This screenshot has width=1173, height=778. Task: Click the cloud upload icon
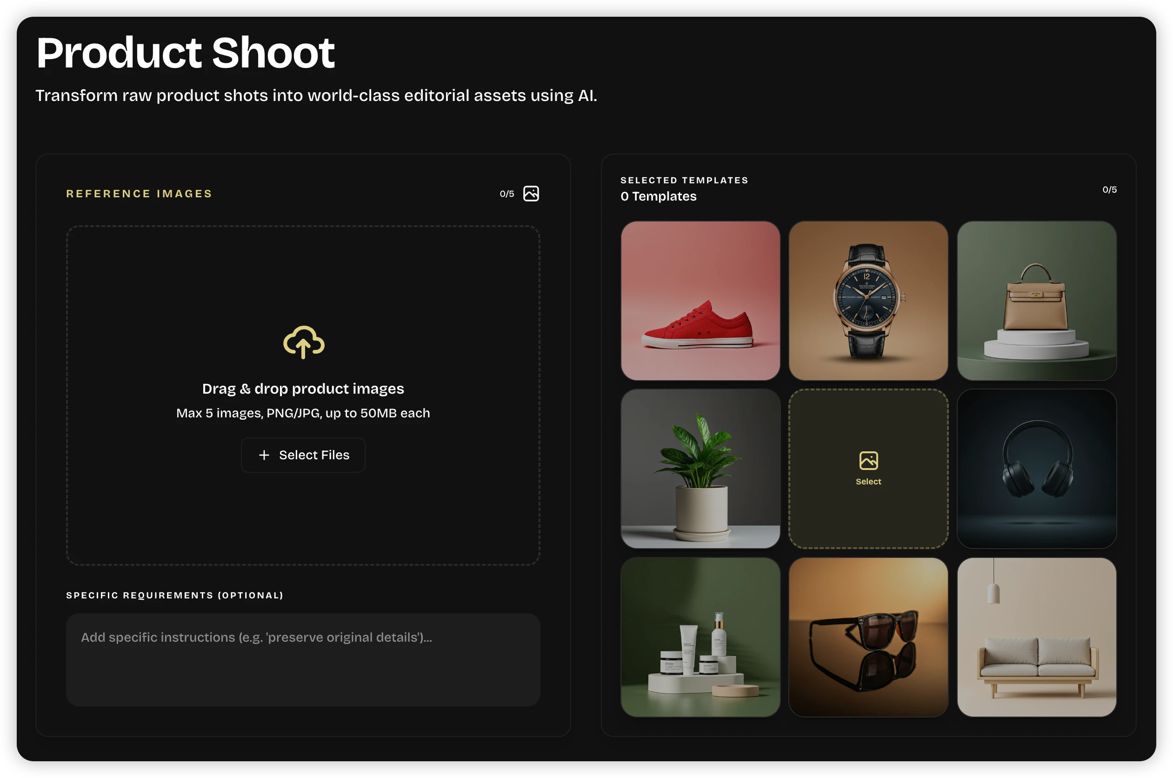point(304,342)
